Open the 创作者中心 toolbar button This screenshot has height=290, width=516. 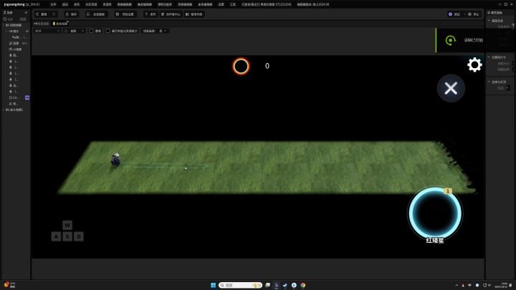coord(171,14)
